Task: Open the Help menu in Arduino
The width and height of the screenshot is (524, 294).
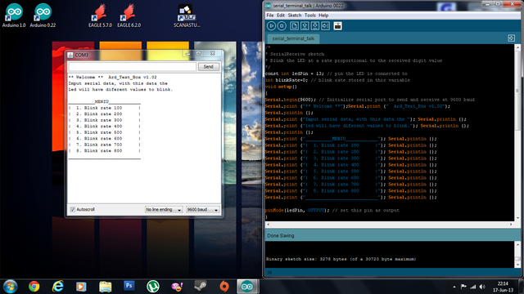Action: click(323, 16)
